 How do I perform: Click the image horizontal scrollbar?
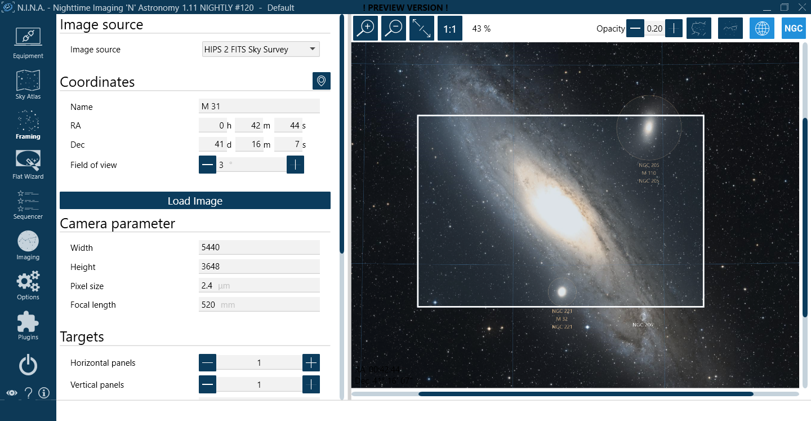(x=586, y=394)
